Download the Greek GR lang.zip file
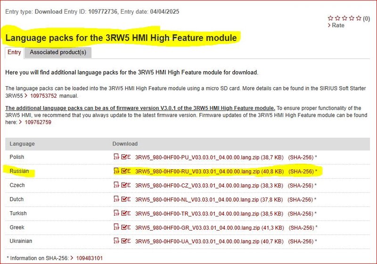 click(209, 228)
